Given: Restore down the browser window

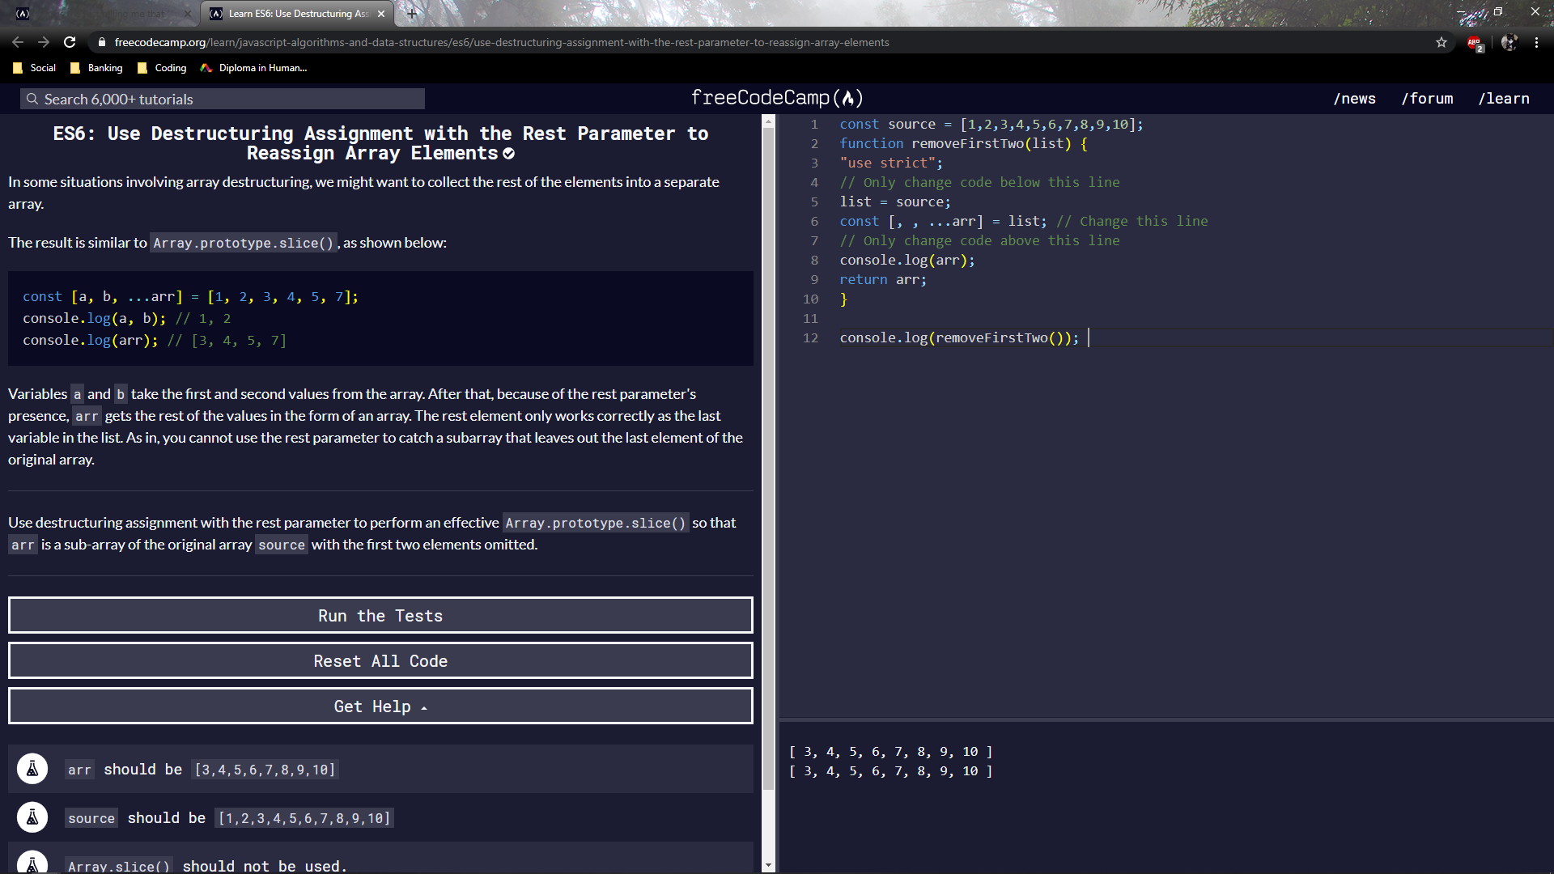Looking at the screenshot, I should (x=1498, y=11).
